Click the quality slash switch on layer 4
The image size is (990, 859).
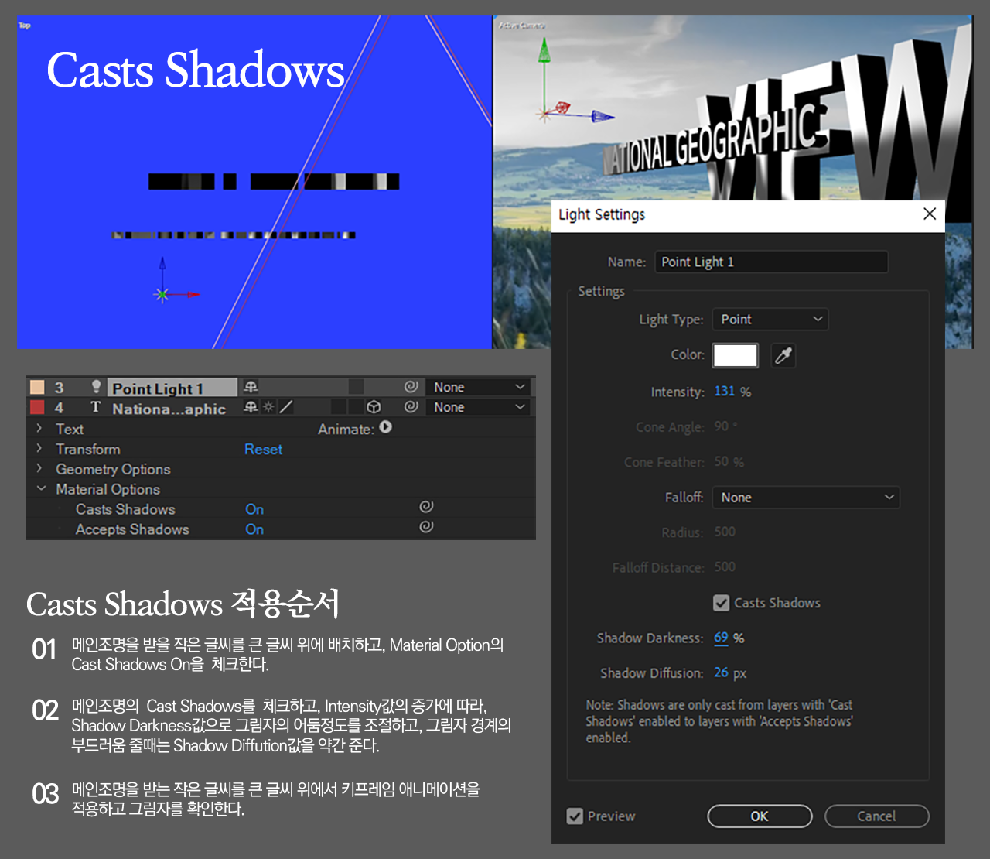[285, 407]
